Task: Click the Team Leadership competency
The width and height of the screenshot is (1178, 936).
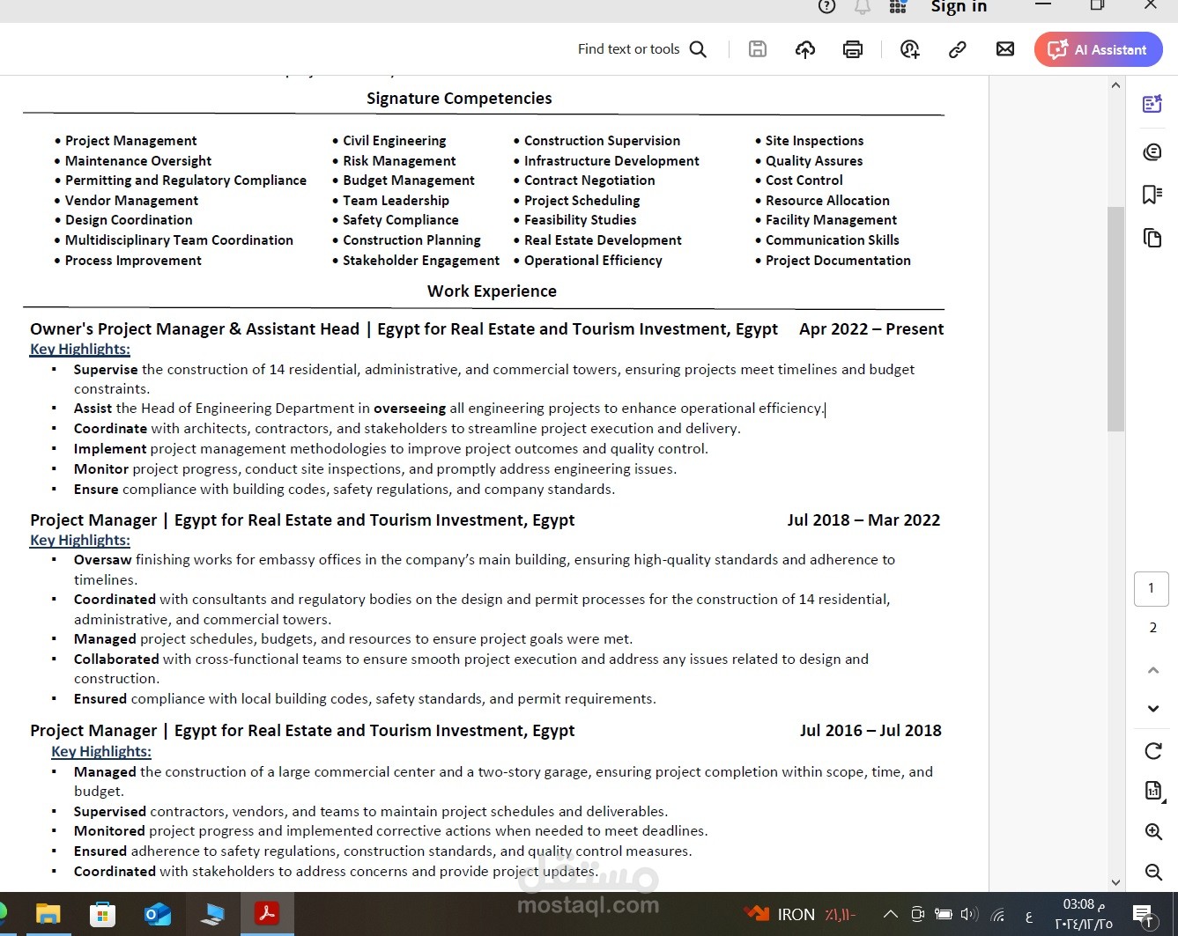Action: tap(396, 201)
